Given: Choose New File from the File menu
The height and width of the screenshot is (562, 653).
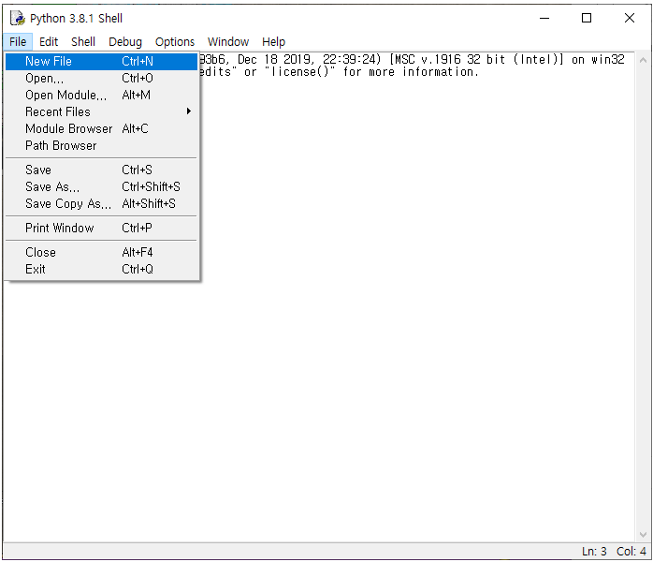Looking at the screenshot, I should [101, 61].
